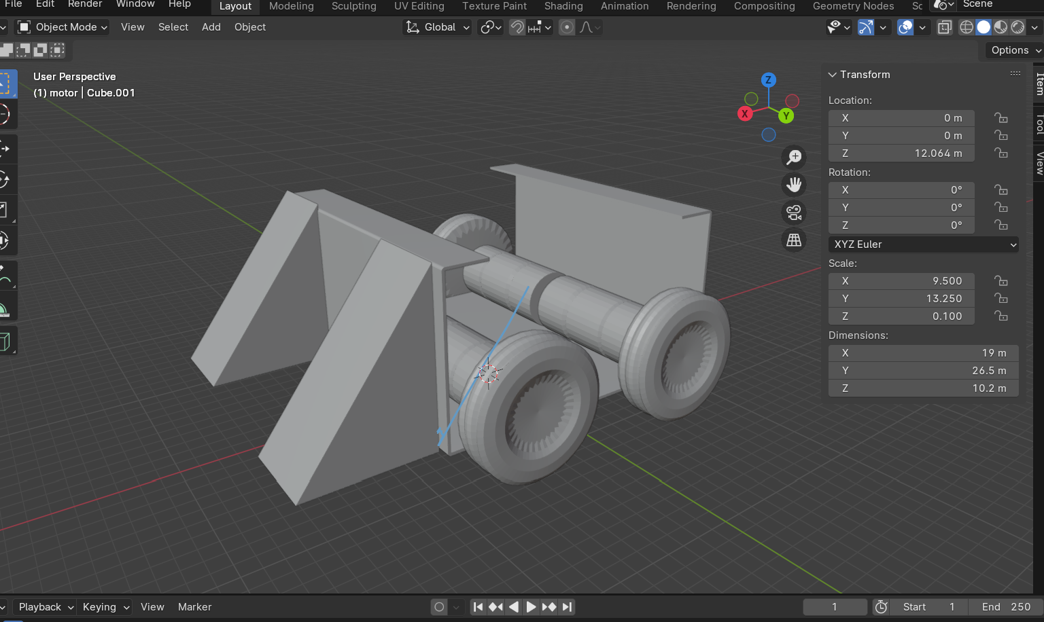Choose the Add Cube tool
The height and width of the screenshot is (622, 1044).
[x=5, y=341]
